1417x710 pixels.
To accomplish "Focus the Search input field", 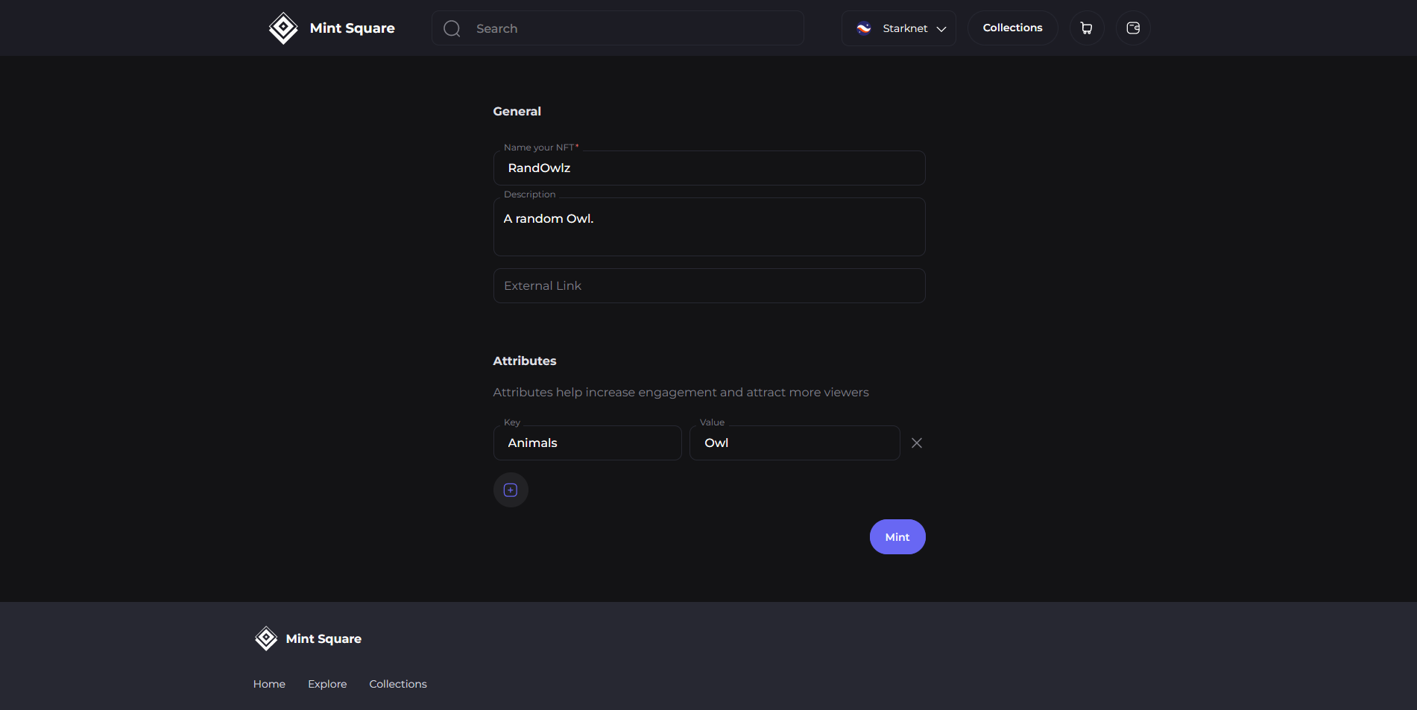I will (634, 28).
